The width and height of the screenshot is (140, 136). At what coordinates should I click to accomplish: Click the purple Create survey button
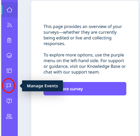[85, 89]
